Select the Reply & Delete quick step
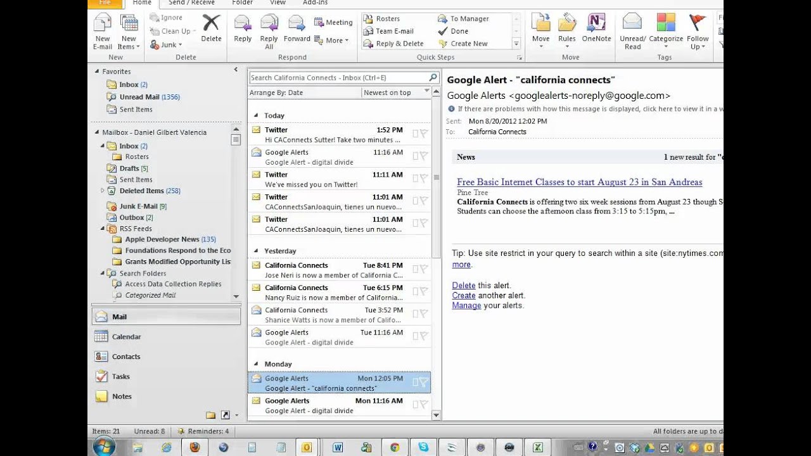 coord(393,44)
